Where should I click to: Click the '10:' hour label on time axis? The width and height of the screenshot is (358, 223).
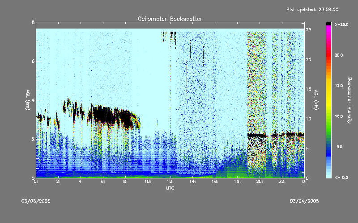[x=148, y=182]
